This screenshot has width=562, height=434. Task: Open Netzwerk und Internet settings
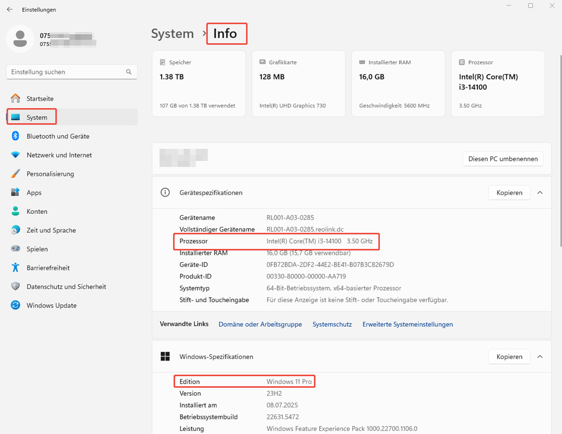(x=72, y=155)
